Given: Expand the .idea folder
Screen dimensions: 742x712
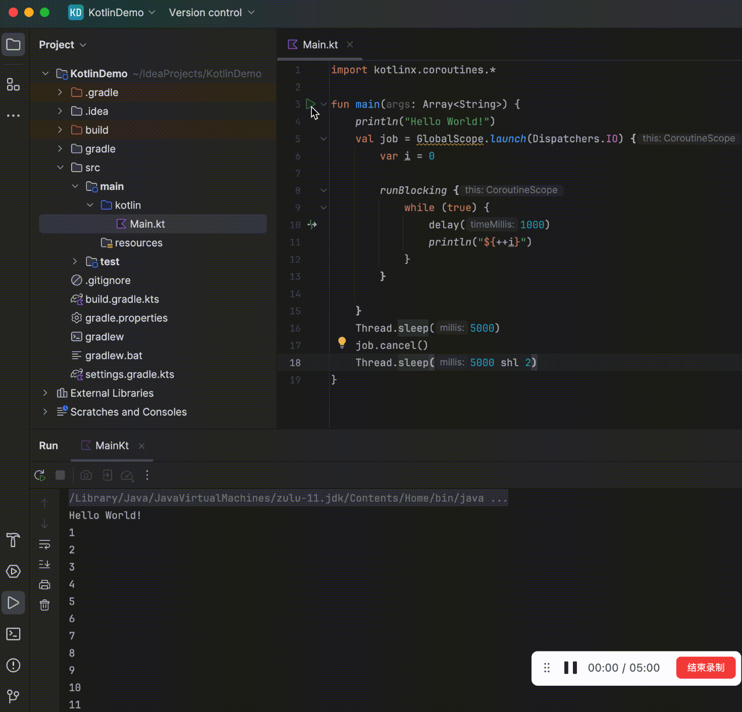Looking at the screenshot, I should (x=60, y=111).
